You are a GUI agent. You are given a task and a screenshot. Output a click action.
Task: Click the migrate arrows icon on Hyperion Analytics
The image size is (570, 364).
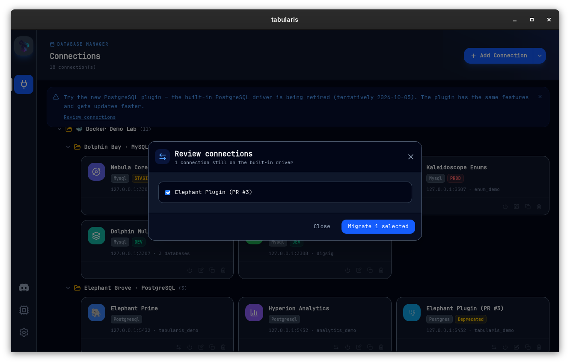point(337,347)
